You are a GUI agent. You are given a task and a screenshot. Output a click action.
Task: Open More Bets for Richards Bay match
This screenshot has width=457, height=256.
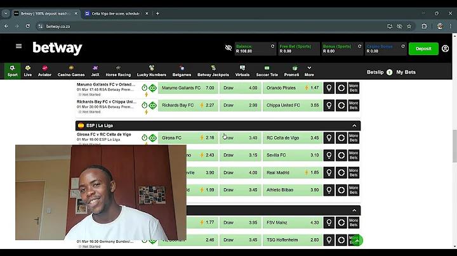point(354,105)
